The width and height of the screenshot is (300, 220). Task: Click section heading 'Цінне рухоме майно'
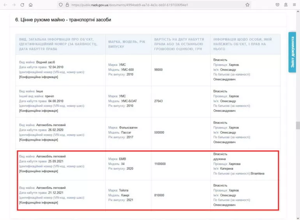tap(63, 20)
